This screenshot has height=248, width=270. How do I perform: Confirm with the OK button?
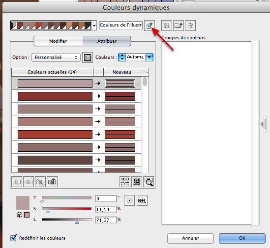[x=242, y=238]
